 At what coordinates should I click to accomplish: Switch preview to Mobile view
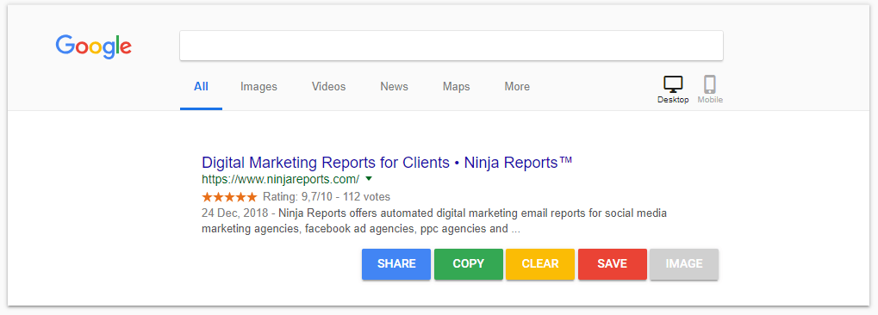[710, 90]
